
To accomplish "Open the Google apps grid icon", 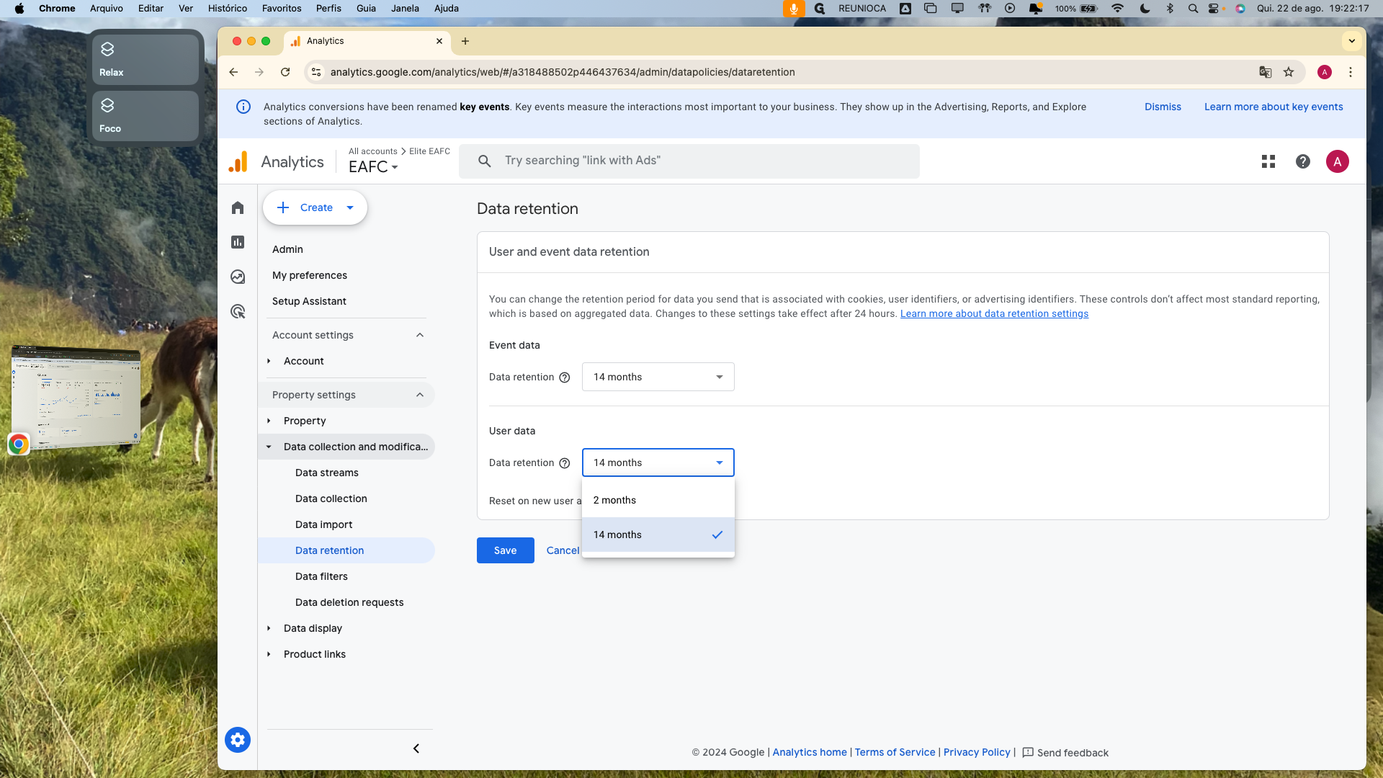I will 1268,161.
